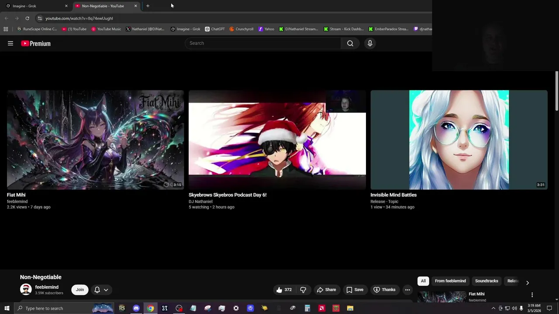
Task: Open File Explorer on the taskbar
Action: coord(350,308)
